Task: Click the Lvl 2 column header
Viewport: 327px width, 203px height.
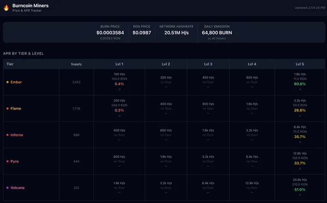Action: [x=166, y=64]
